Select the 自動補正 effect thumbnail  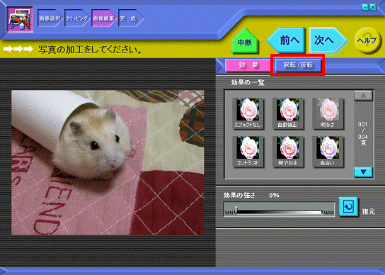(x=288, y=113)
